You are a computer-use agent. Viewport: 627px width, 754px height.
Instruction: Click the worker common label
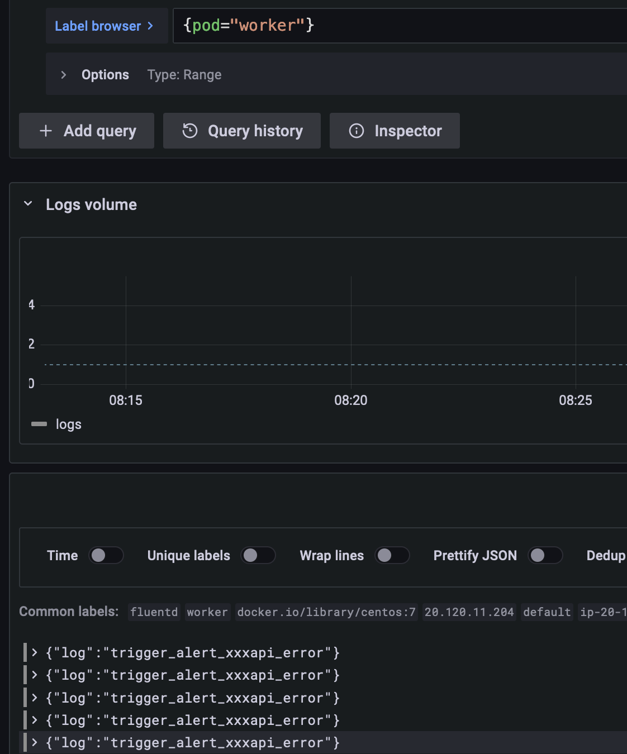[207, 612]
